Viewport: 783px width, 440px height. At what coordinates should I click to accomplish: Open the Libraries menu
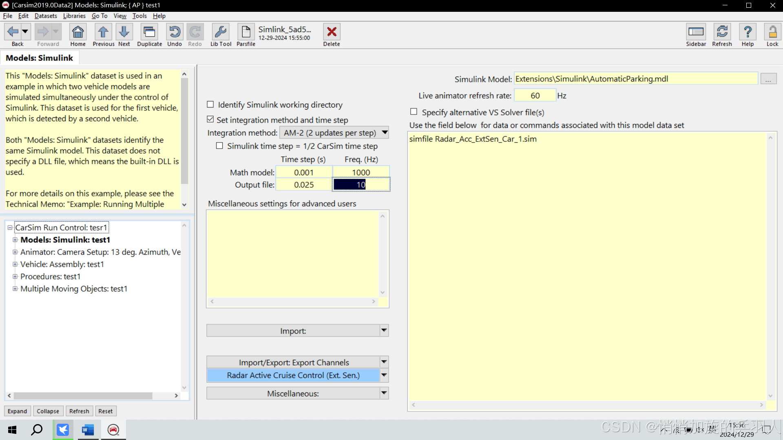coord(74,16)
